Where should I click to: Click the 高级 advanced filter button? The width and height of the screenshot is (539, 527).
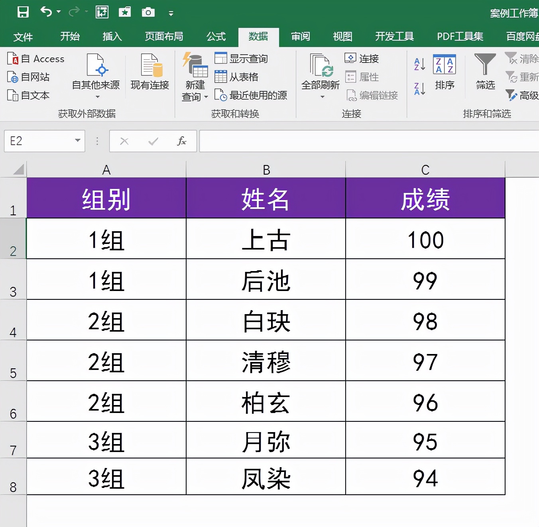522,95
